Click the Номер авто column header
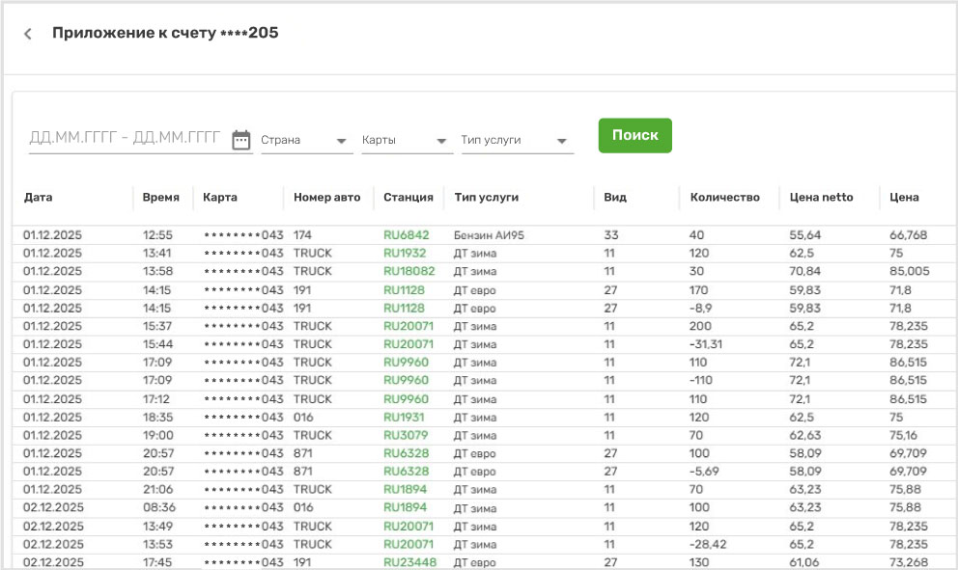Screen dimensions: 958x570 point(326,198)
